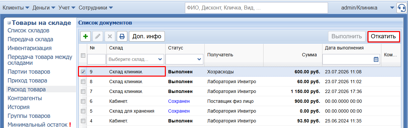Open Передача товара между складами

tap(40, 60)
